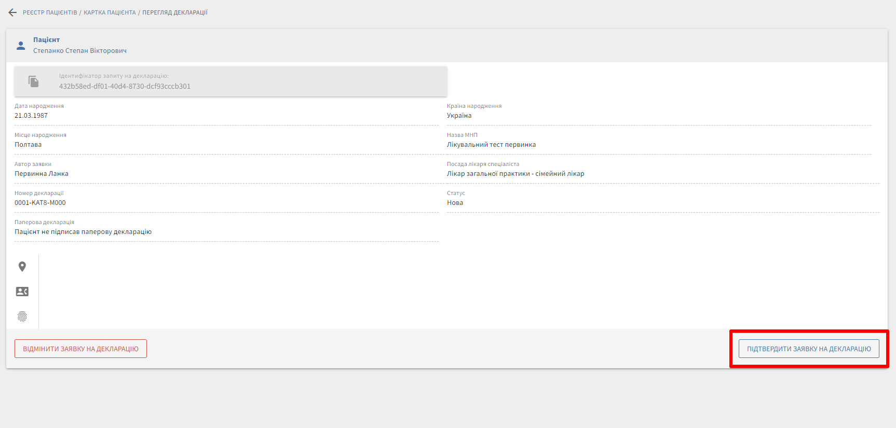Click the paper declaration status text
The image size is (896, 428).
coord(83,232)
